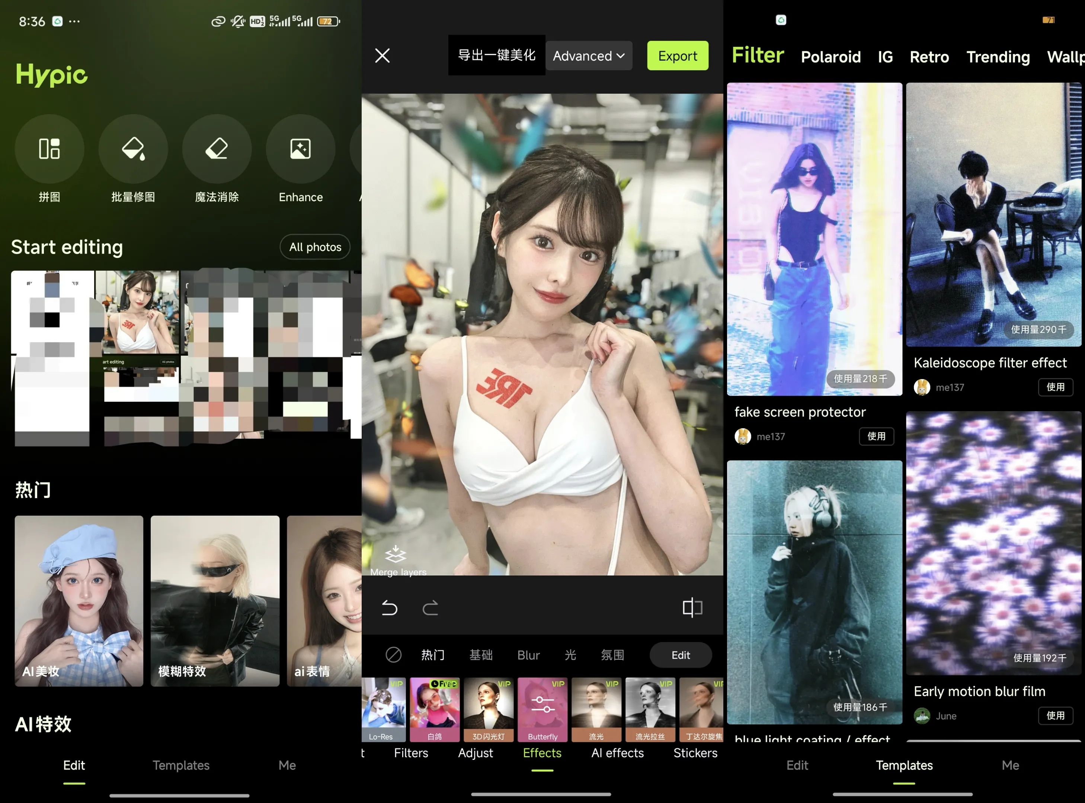Click the Export button
1085x803 pixels.
pyautogui.click(x=677, y=55)
